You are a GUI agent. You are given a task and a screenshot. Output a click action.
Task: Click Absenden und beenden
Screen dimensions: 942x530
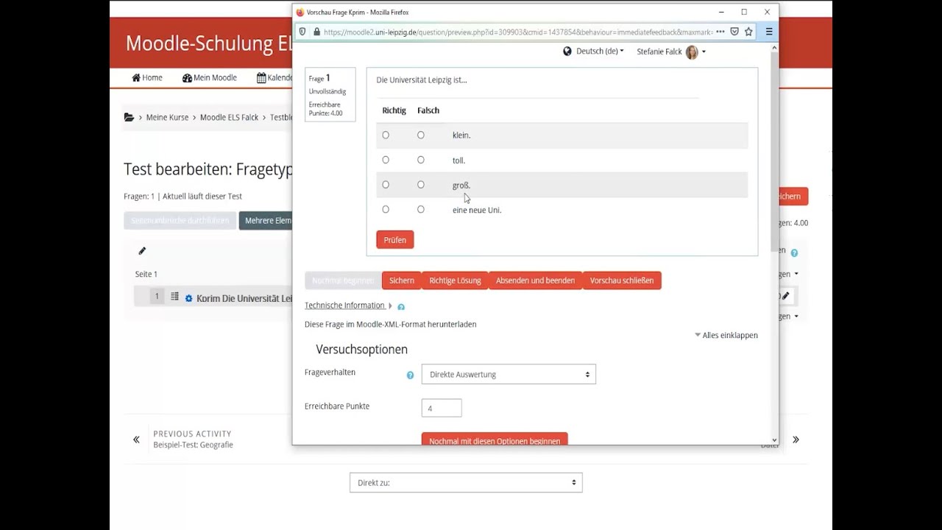click(x=535, y=280)
